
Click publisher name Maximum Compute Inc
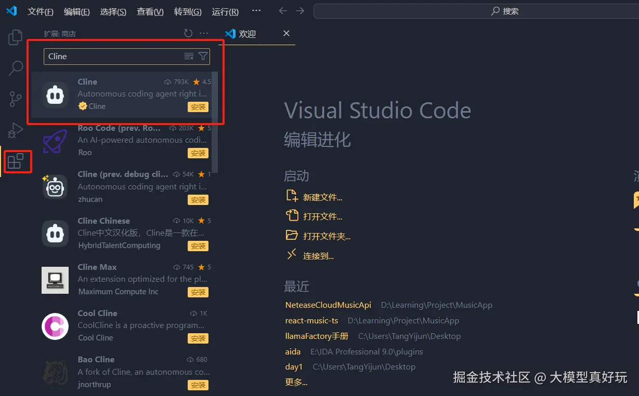click(118, 292)
